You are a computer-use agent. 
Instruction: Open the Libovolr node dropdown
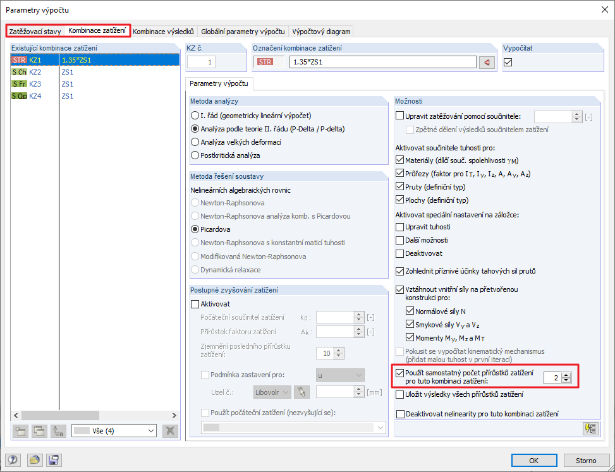click(x=272, y=392)
